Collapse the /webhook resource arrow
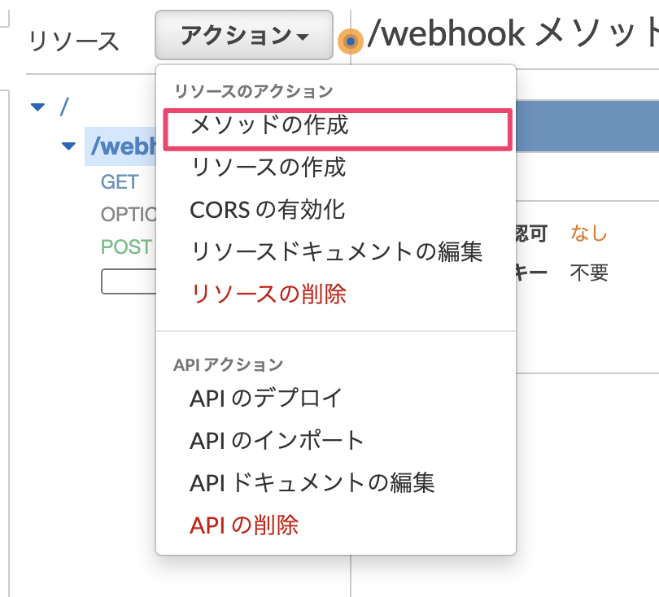 coord(68,146)
